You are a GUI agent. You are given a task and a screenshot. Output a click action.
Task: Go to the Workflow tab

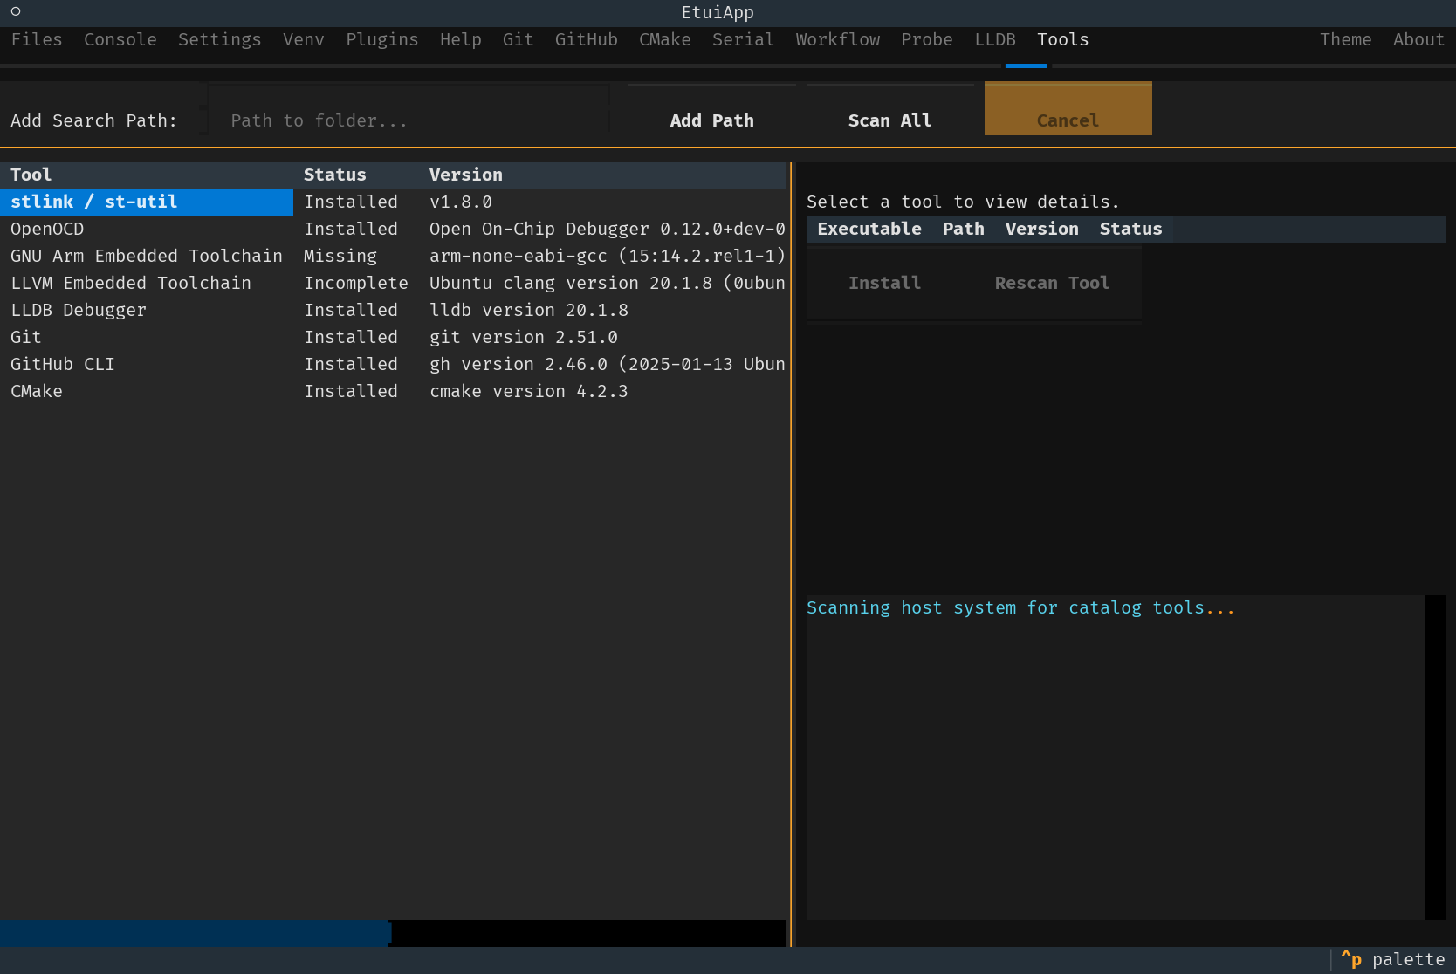(838, 39)
